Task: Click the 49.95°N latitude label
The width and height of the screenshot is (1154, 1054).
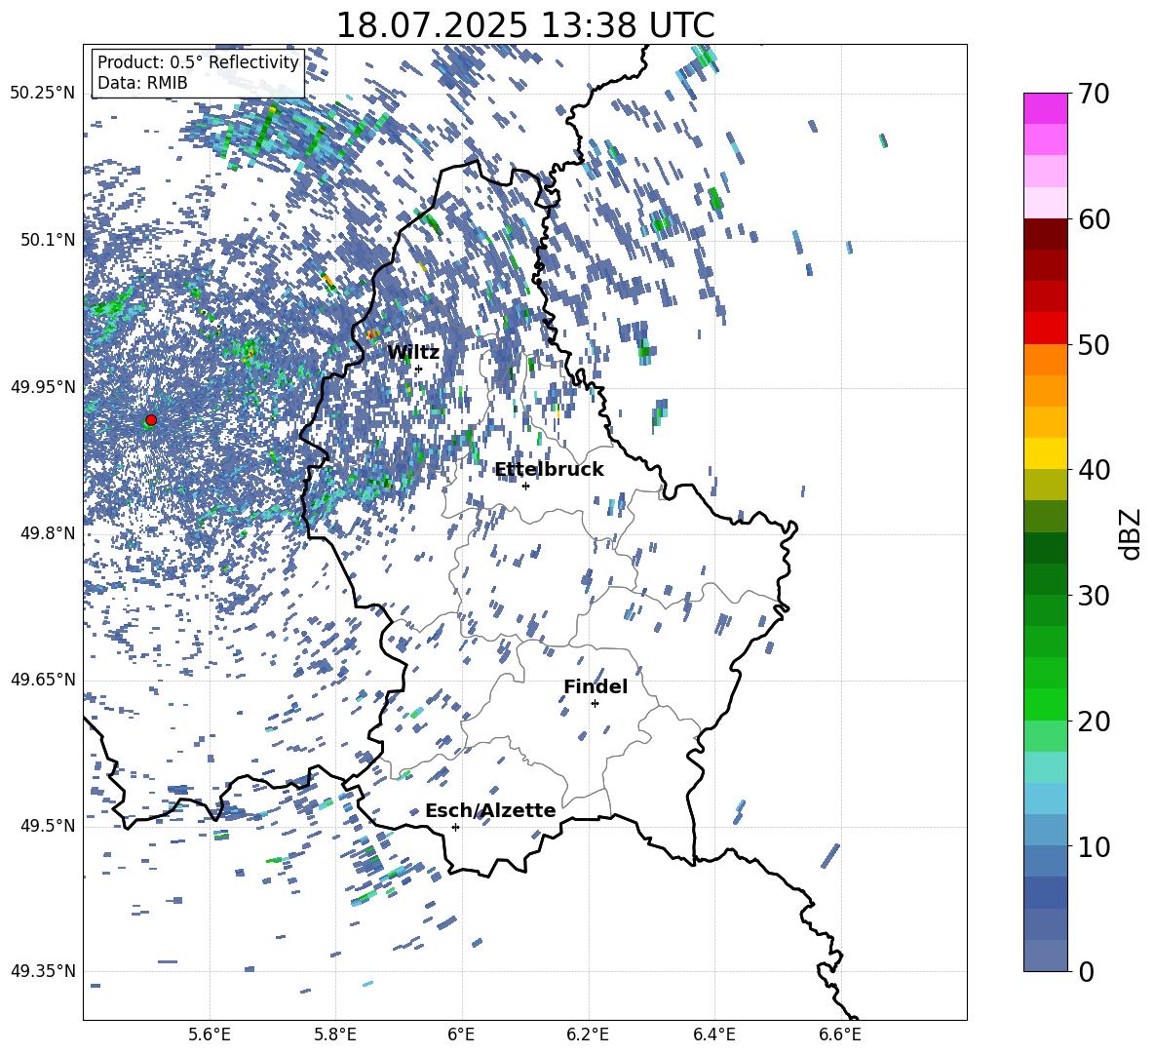Action: pos(44,387)
